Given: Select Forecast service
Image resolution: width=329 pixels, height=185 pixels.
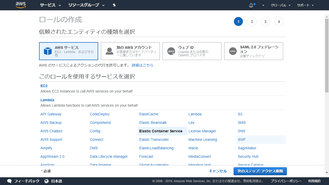Looking at the screenshot, I should 146,156.
